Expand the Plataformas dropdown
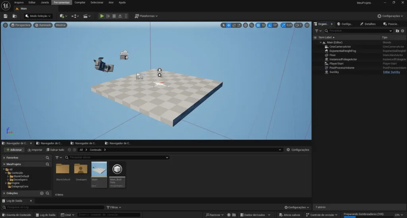 pyautogui.click(x=146, y=16)
